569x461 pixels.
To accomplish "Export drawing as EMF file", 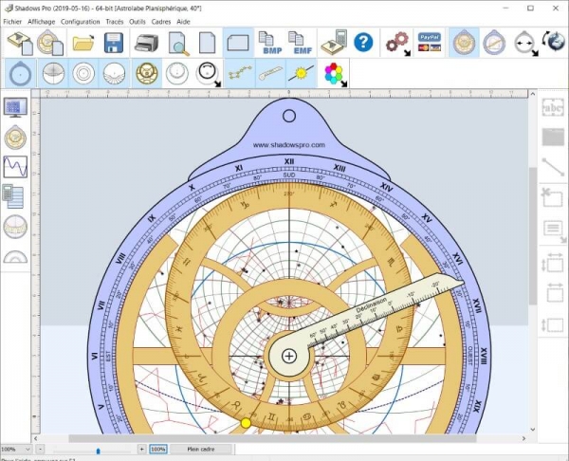I will tap(301, 43).
